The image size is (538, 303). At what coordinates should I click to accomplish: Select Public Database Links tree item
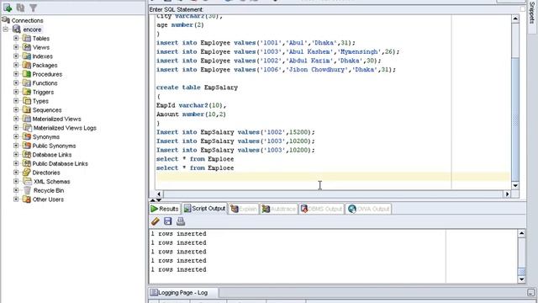click(x=60, y=163)
